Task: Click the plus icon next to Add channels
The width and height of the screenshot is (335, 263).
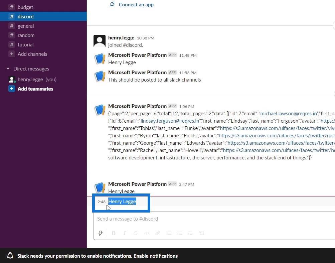Action: pyautogui.click(x=12, y=54)
